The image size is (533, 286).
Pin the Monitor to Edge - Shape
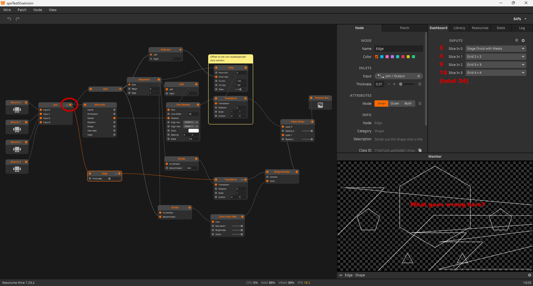pyautogui.click(x=341, y=275)
